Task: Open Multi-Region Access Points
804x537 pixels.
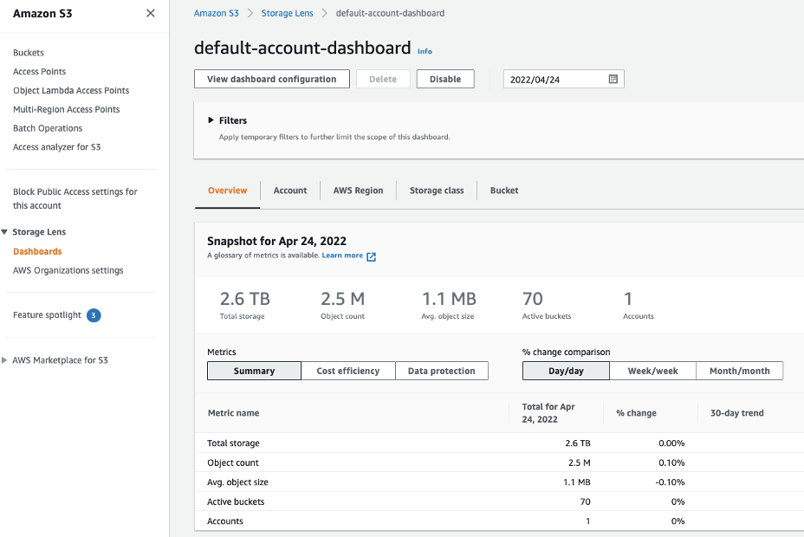Action: (66, 110)
